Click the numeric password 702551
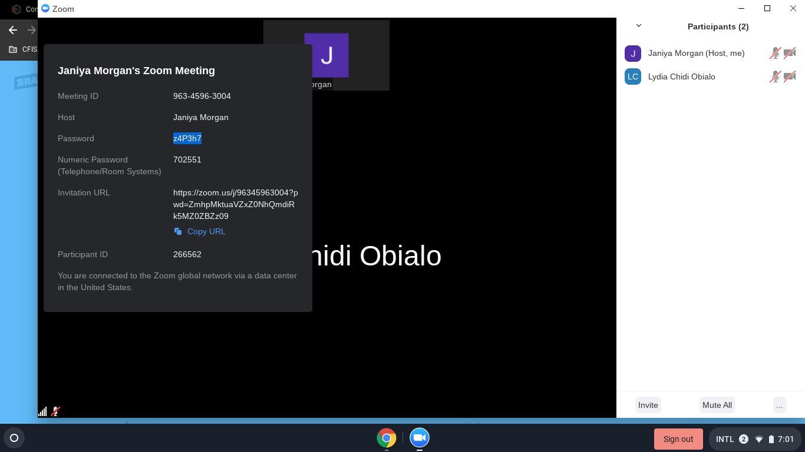 pyautogui.click(x=187, y=159)
